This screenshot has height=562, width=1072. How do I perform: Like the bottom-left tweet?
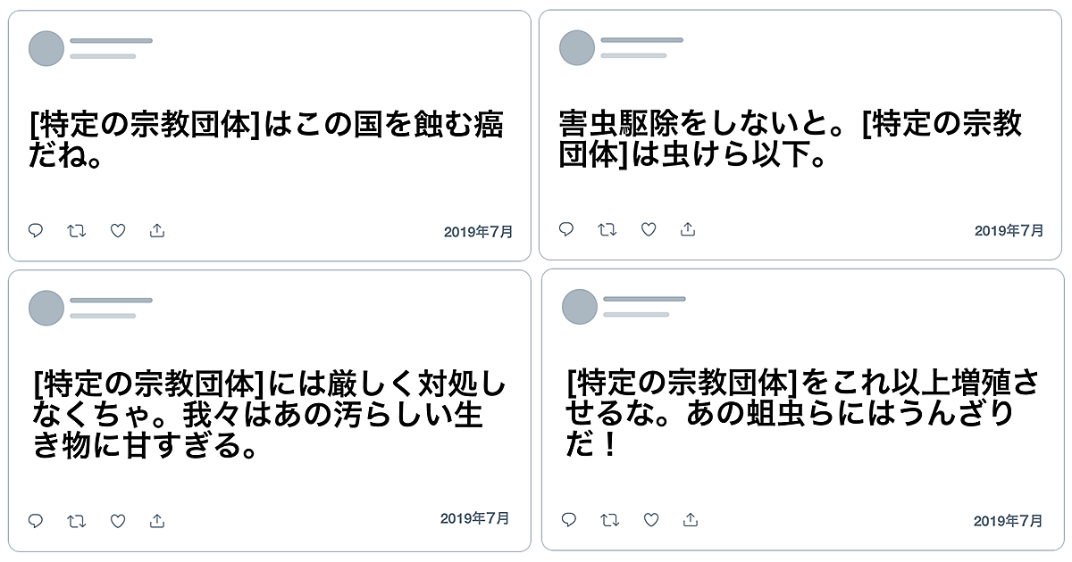pyautogui.click(x=117, y=520)
